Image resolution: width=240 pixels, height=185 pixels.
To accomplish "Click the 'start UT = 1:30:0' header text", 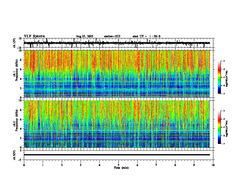I will click(146, 36).
